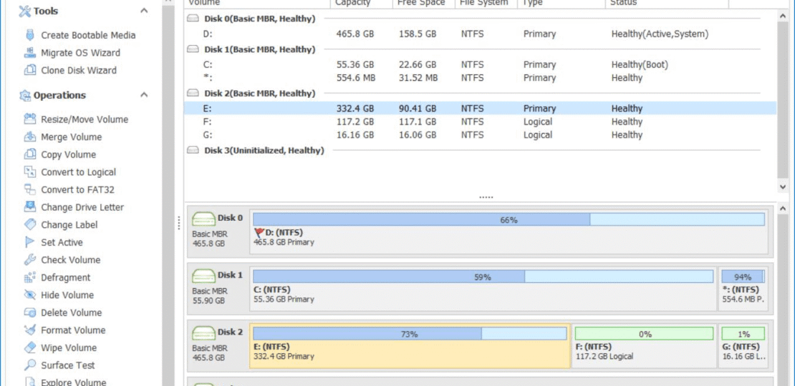
Task: Click the Disk 2 drive icon in disk map
Action: [204, 333]
